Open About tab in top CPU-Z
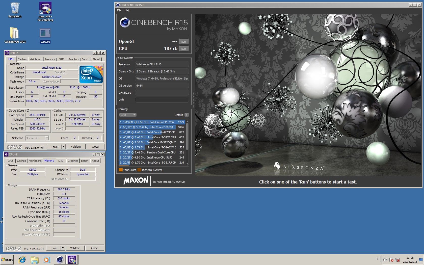The width and height of the screenshot is (424, 265). (x=96, y=59)
